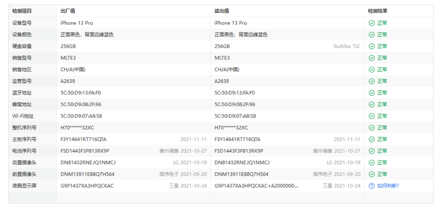This screenshot has width=439, height=207.
Task: Click factory Wi-Fi address 5C:50:D9:07:A8:58
Action: [81, 116]
